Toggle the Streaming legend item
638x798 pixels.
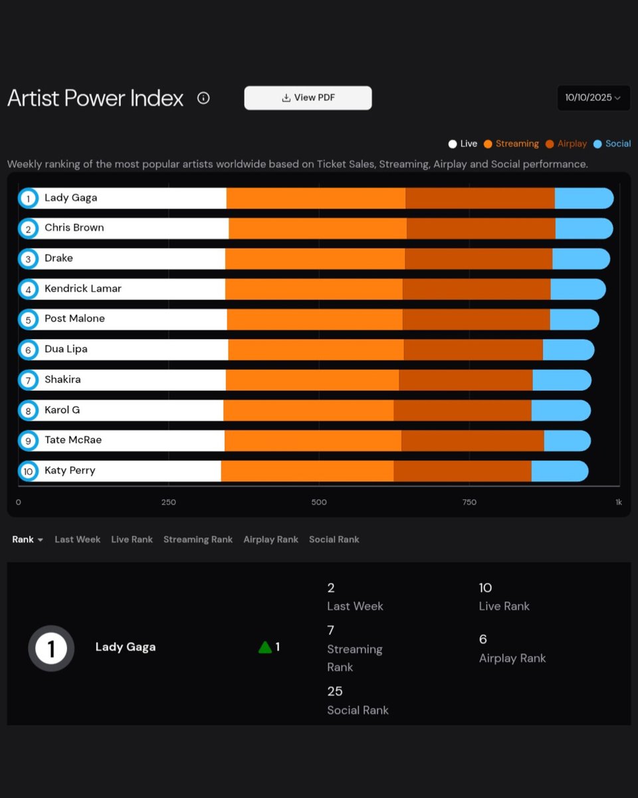(x=511, y=144)
